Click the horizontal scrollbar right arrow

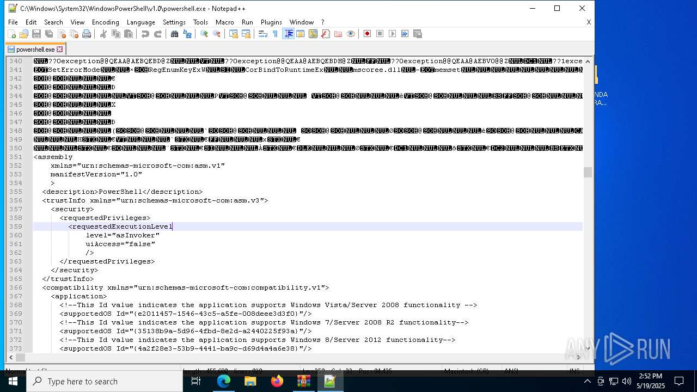(578, 358)
